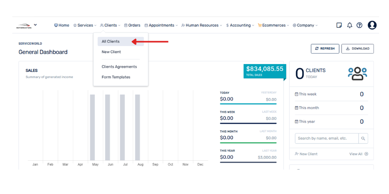Open the Accounting dropdown
This screenshot has height=194, width=389.
pos(240,25)
